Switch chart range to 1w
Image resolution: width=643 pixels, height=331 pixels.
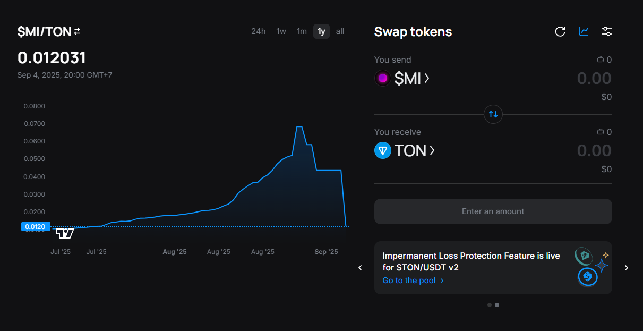(281, 31)
